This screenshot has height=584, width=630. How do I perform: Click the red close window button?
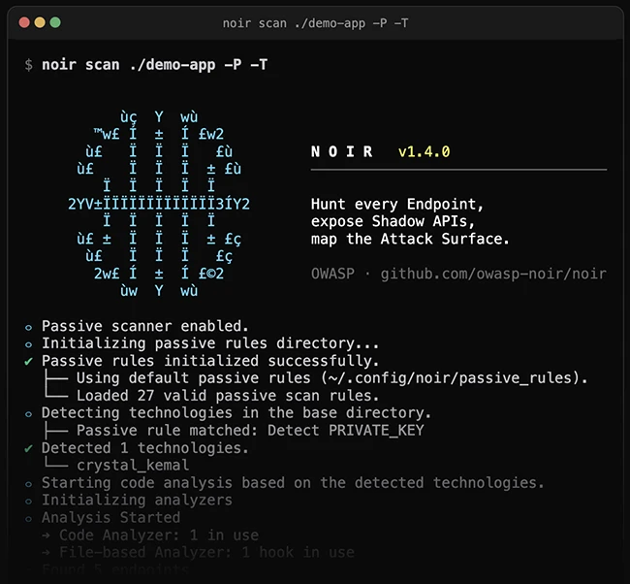24,22
